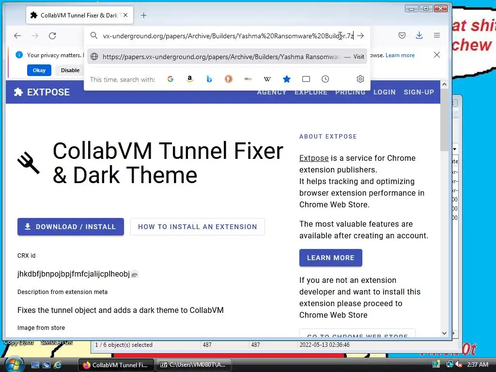Select the suggested vx-underground URL row
Viewport: 496px width, 372px height.
click(227, 57)
